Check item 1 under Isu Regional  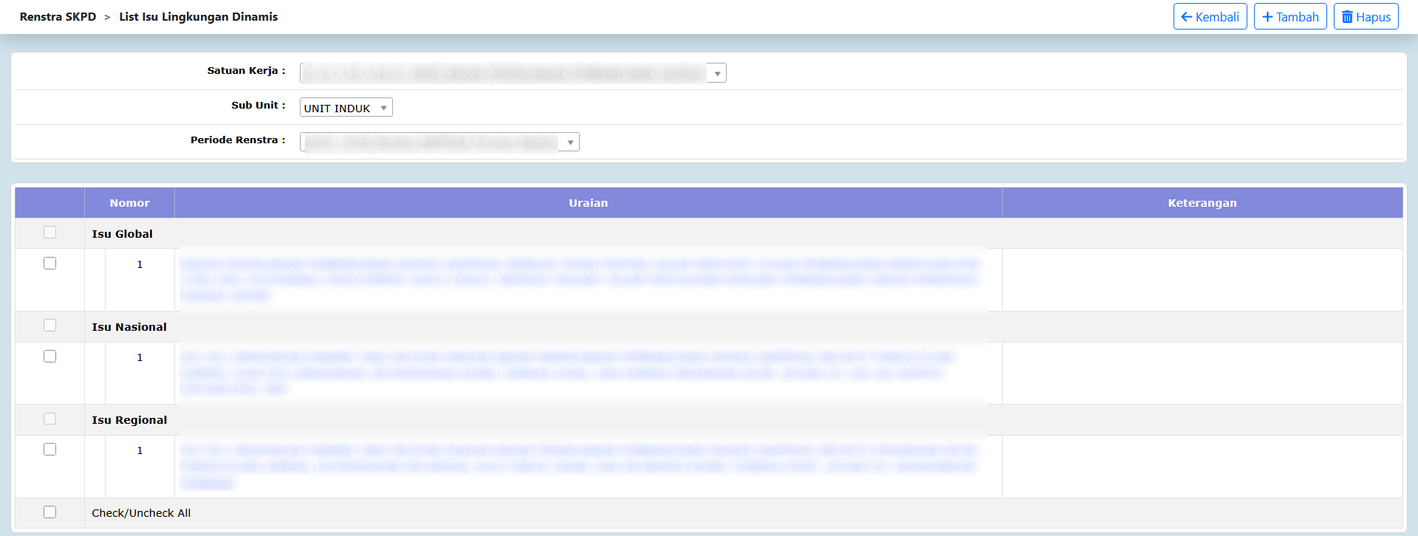pyautogui.click(x=50, y=450)
